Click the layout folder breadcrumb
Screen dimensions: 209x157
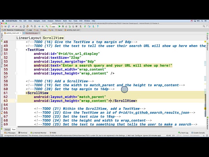point(59,30)
